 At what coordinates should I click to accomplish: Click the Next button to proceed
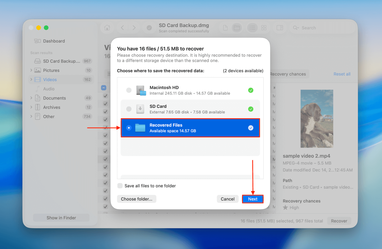point(253,199)
